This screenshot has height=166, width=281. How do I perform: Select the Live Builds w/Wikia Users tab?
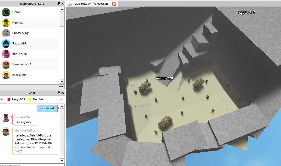coord(91,4)
